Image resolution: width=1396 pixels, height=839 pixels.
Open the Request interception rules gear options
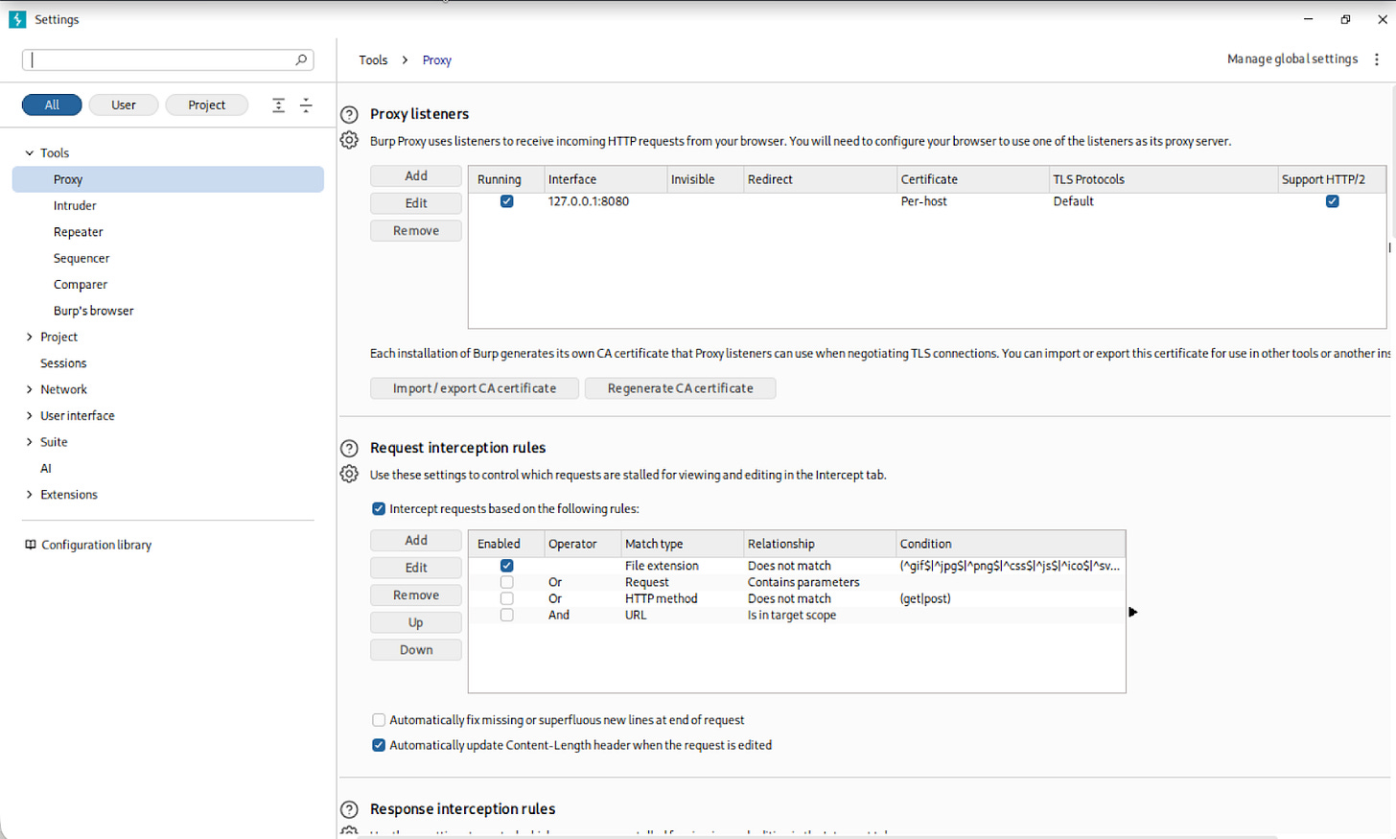click(350, 474)
